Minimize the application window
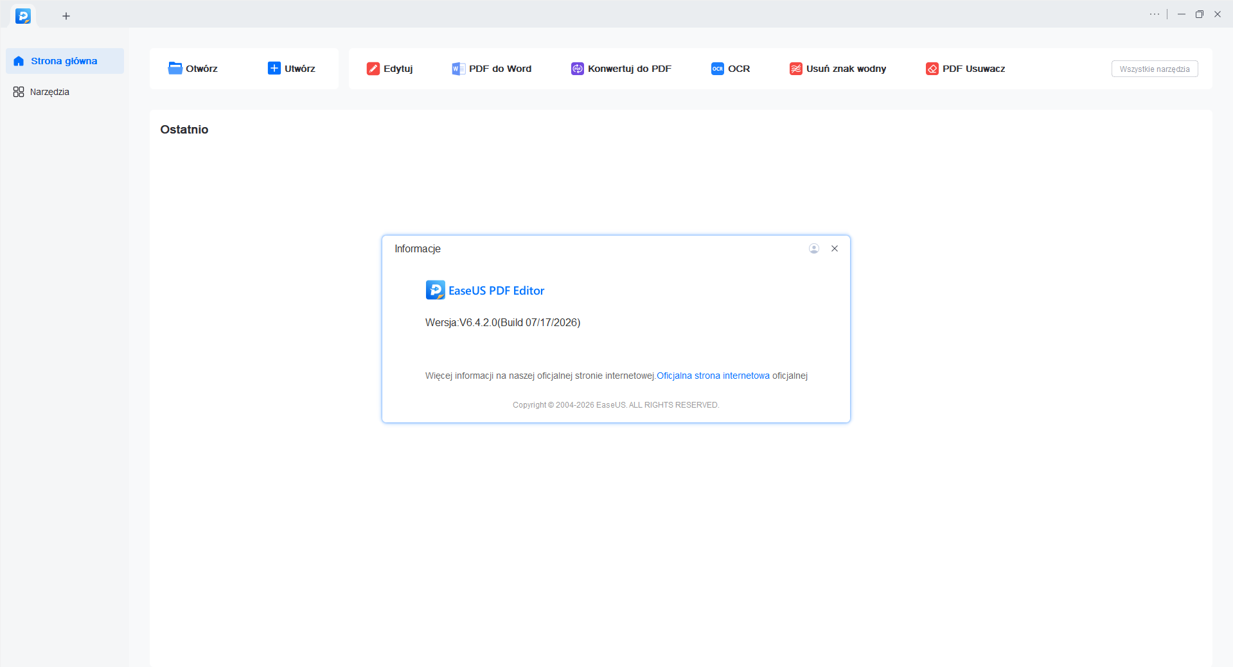This screenshot has height=667, width=1233. point(1182,14)
